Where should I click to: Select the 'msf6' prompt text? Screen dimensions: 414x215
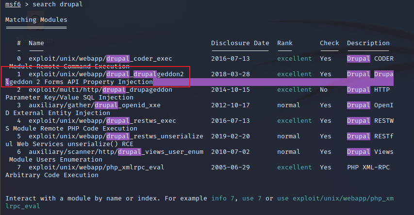[13, 4]
